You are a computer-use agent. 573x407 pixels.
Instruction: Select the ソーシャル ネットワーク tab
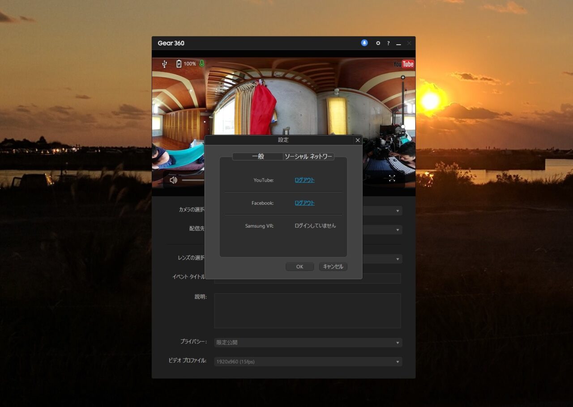308,157
